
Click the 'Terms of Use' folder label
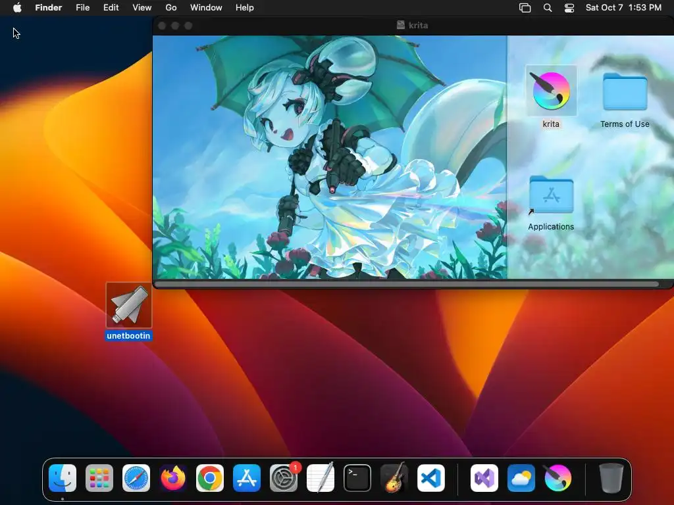[x=625, y=124]
